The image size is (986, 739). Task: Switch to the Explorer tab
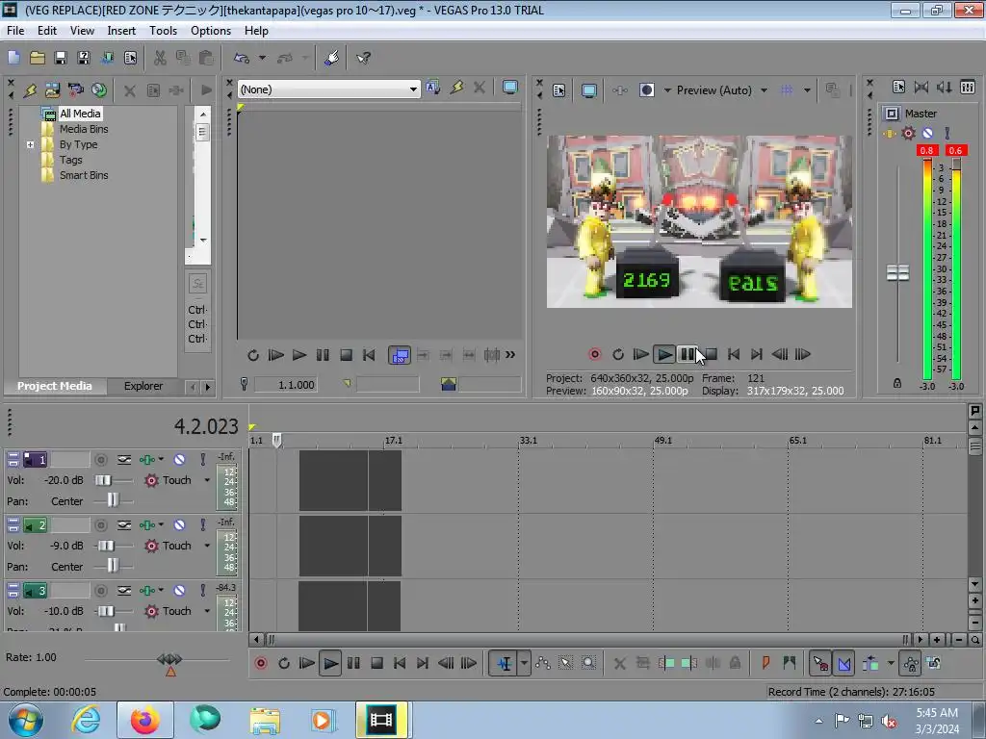tap(143, 386)
